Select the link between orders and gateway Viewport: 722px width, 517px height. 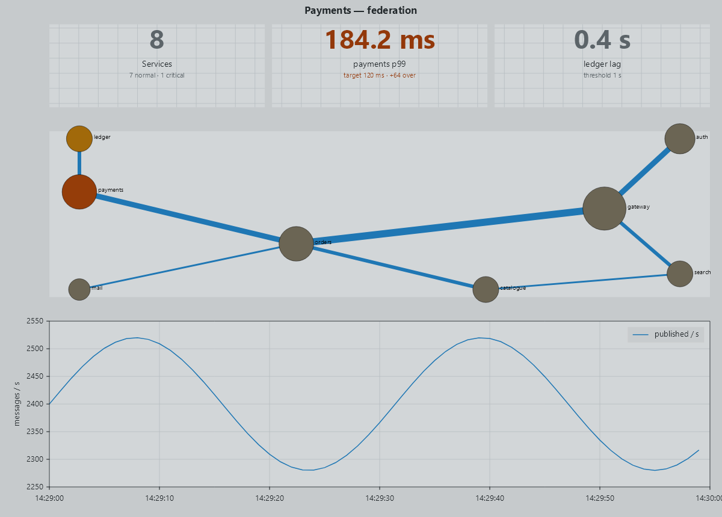(448, 226)
